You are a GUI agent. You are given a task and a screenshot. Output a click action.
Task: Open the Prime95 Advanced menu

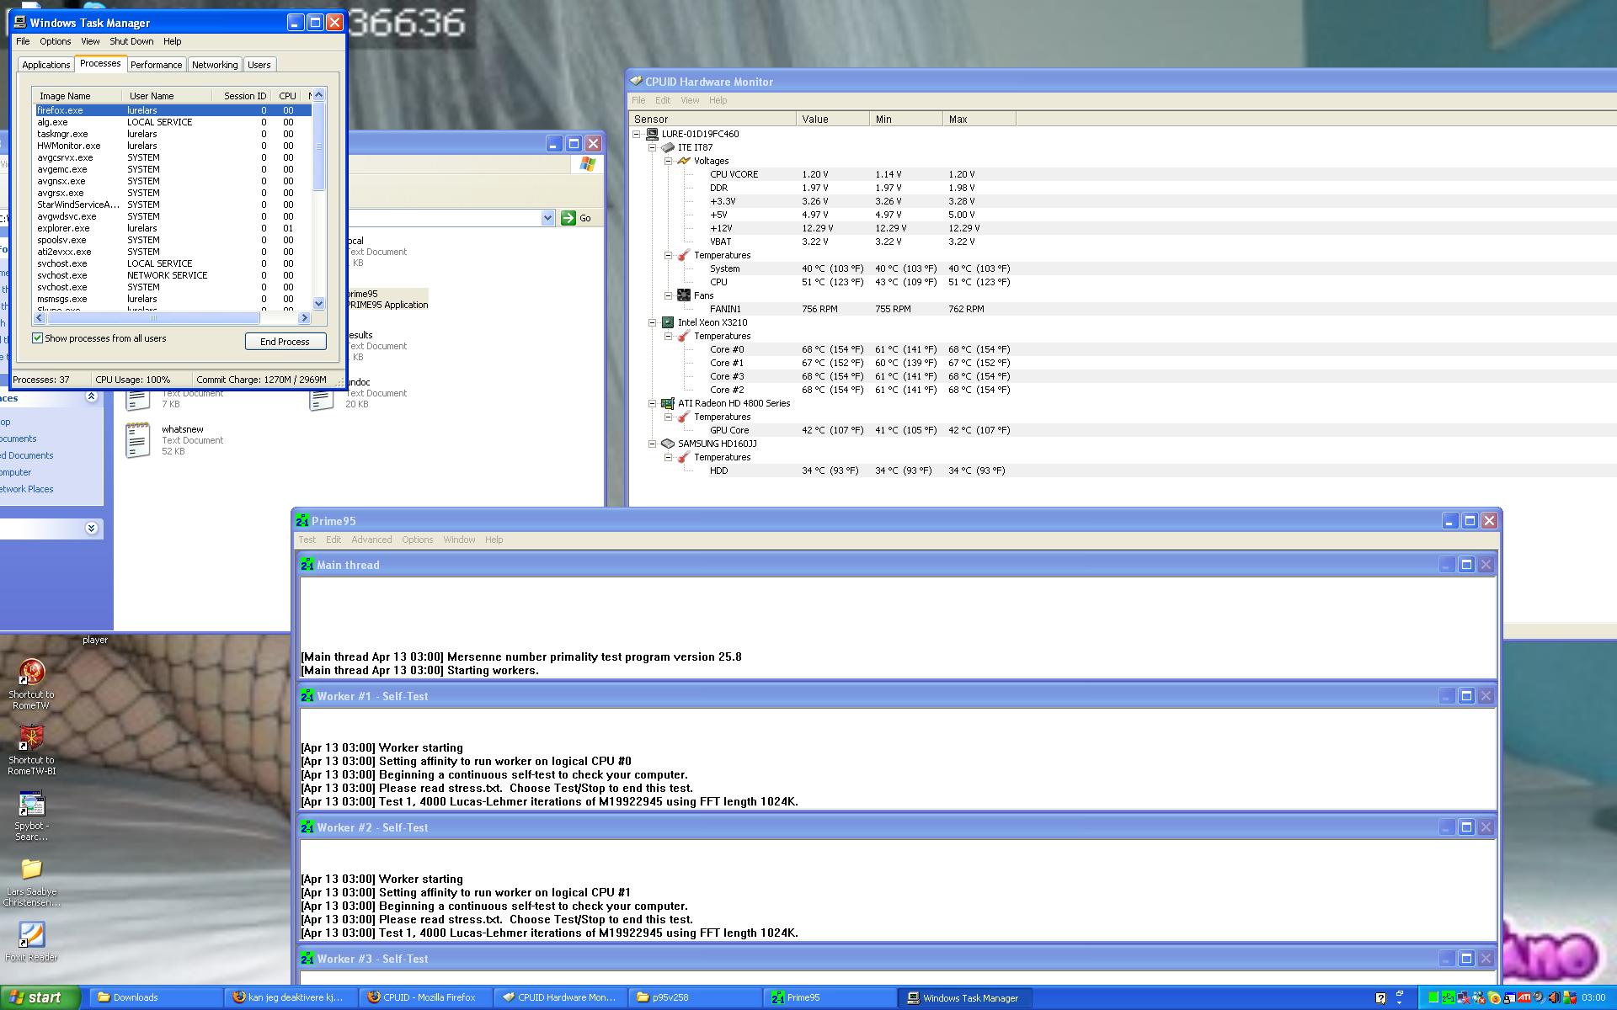371,540
